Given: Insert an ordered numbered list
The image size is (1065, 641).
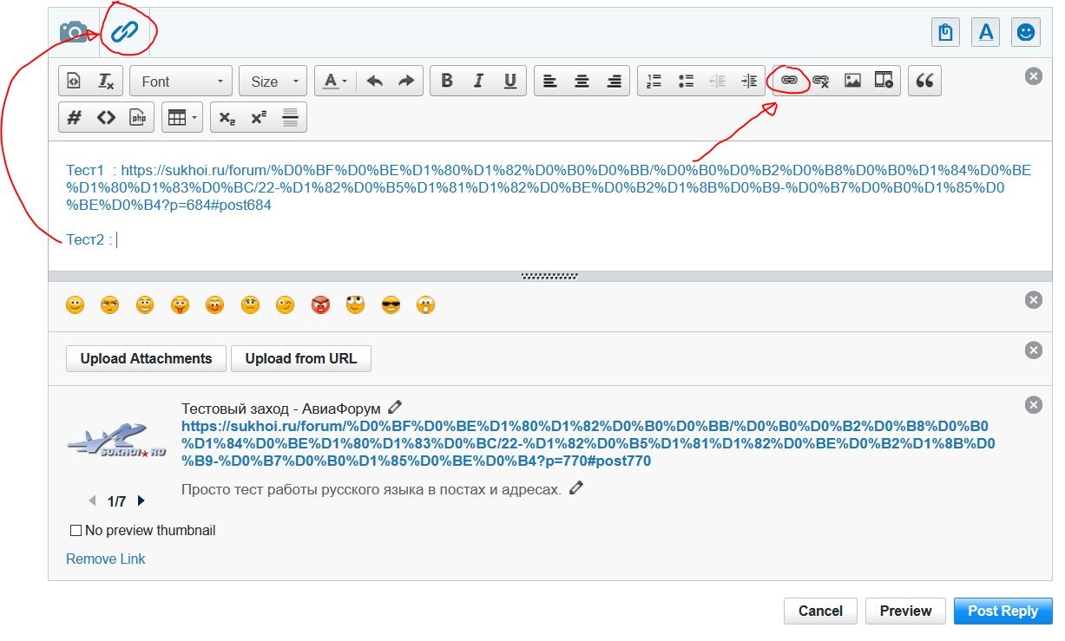Looking at the screenshot, I should coord(654,81).
